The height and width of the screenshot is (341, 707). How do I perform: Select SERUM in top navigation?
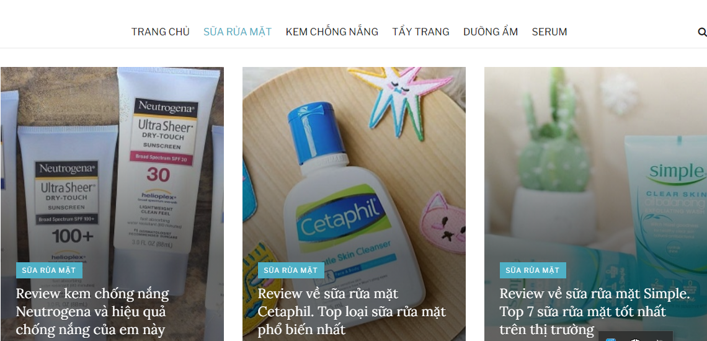pyautogui.click(x=549, y=32)
